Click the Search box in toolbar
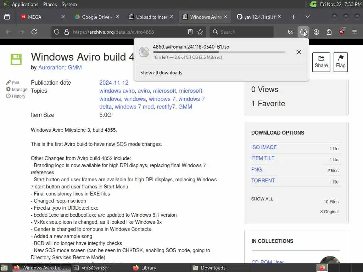The height and width of the screenshot is (272, 363). pyautogui.click(x=242, y=32)
